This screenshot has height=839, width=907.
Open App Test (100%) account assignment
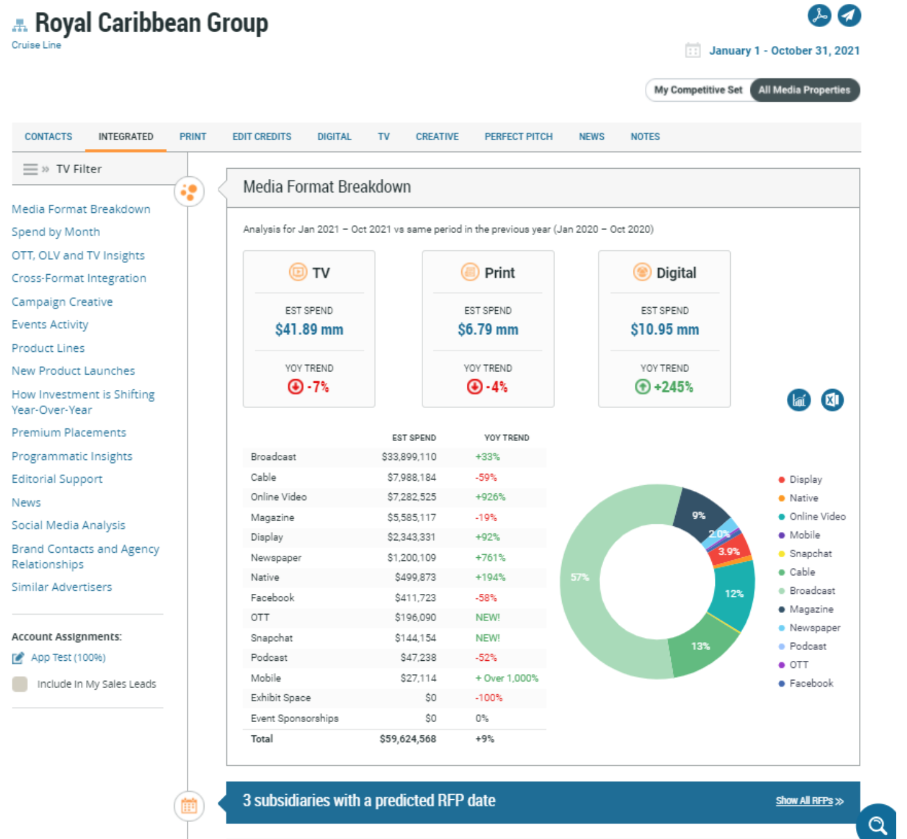click(68, 658)
